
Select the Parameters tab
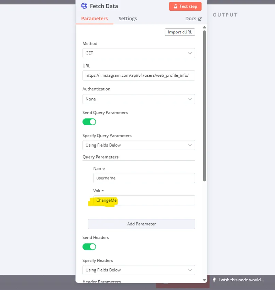94,19
